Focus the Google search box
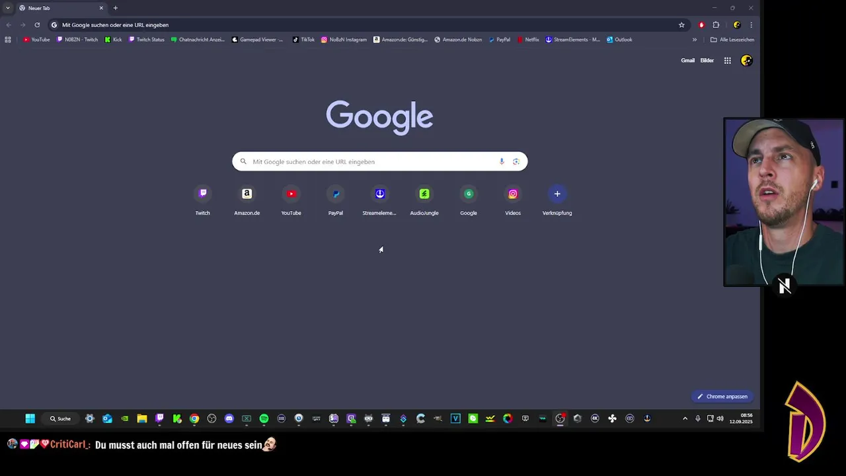This screenshot has height=476, width=846. point(379,161)
